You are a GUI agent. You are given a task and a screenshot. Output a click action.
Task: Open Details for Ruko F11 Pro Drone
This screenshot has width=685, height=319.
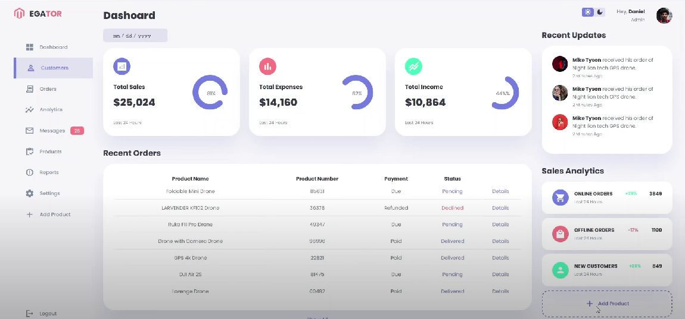coord(500,225)
